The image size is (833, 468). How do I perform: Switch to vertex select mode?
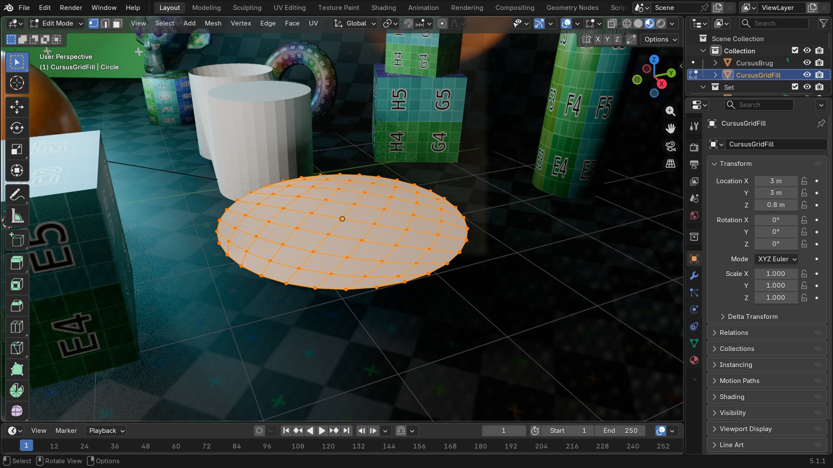93,23
